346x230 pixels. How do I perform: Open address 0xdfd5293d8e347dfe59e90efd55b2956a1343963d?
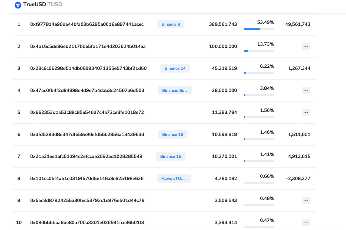coord(87,134)
